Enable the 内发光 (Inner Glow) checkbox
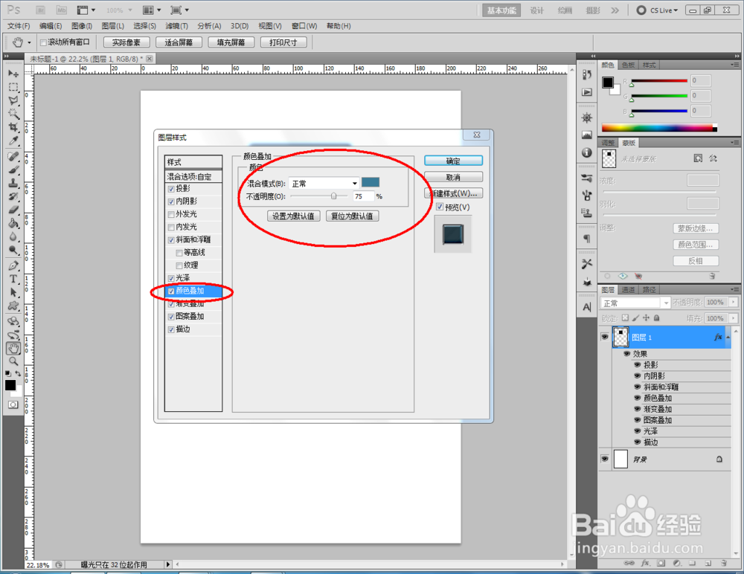The width and height of the screenshot is (744, 574). click(171, 228)
